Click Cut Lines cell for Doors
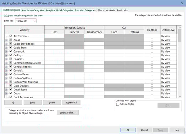 (114, 93)
